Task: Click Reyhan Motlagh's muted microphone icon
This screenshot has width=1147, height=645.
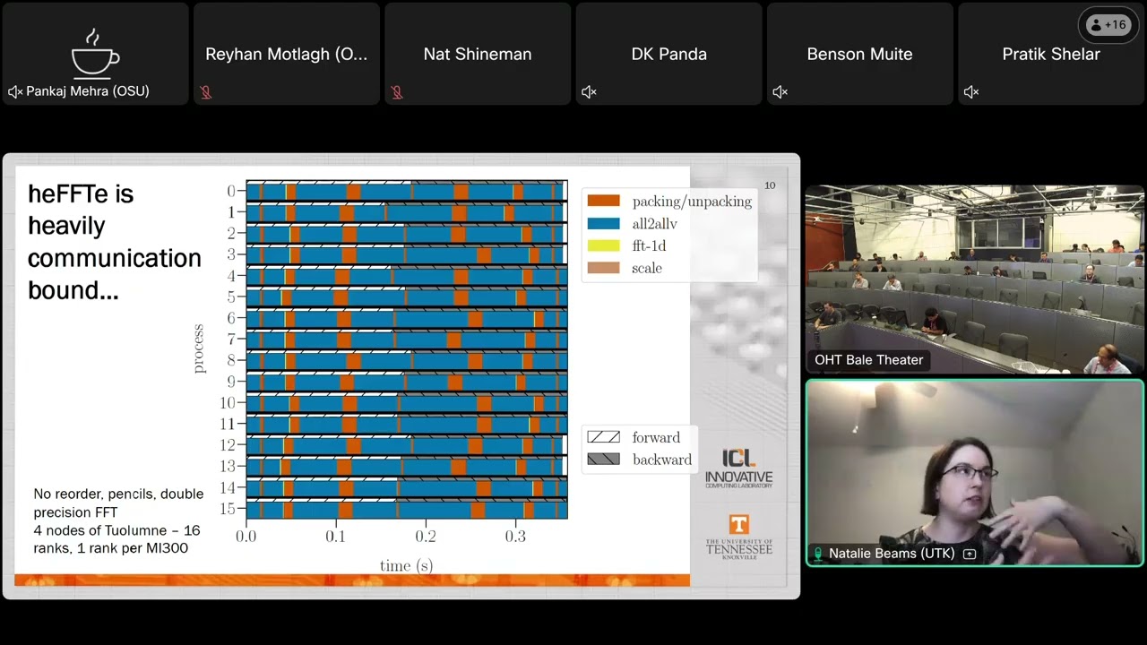Action: point(206,91)
